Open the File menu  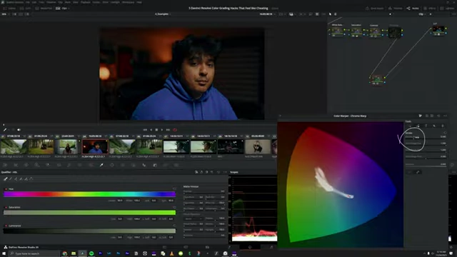(x=28, y=2)
